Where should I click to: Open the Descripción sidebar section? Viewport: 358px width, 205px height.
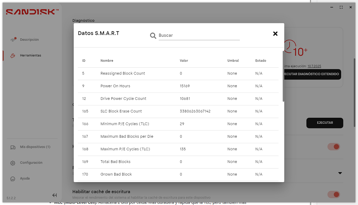[29, 39]
